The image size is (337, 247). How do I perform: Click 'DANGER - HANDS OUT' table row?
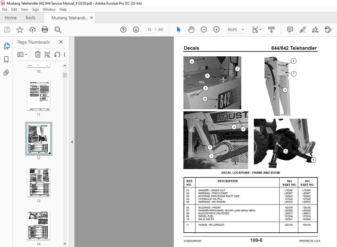(x=250, y=190)
